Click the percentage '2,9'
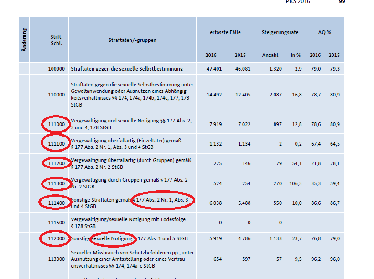 click(x=298, y=69)
